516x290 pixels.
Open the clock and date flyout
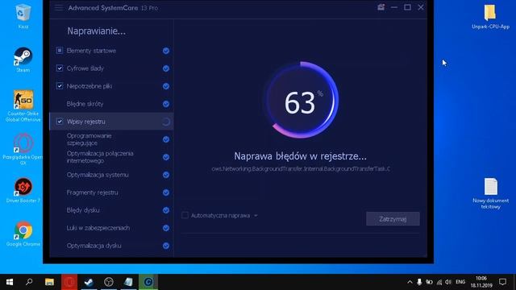[481, 282]
